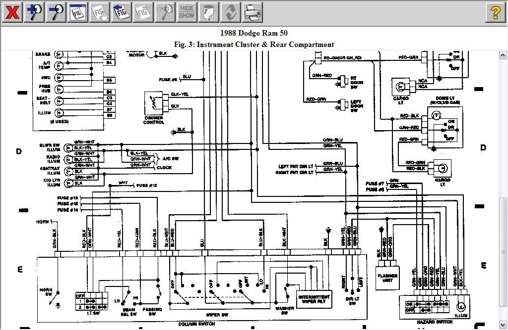Click the 'WIPER SW' label

pyautogui.click(x=217, y=315)
